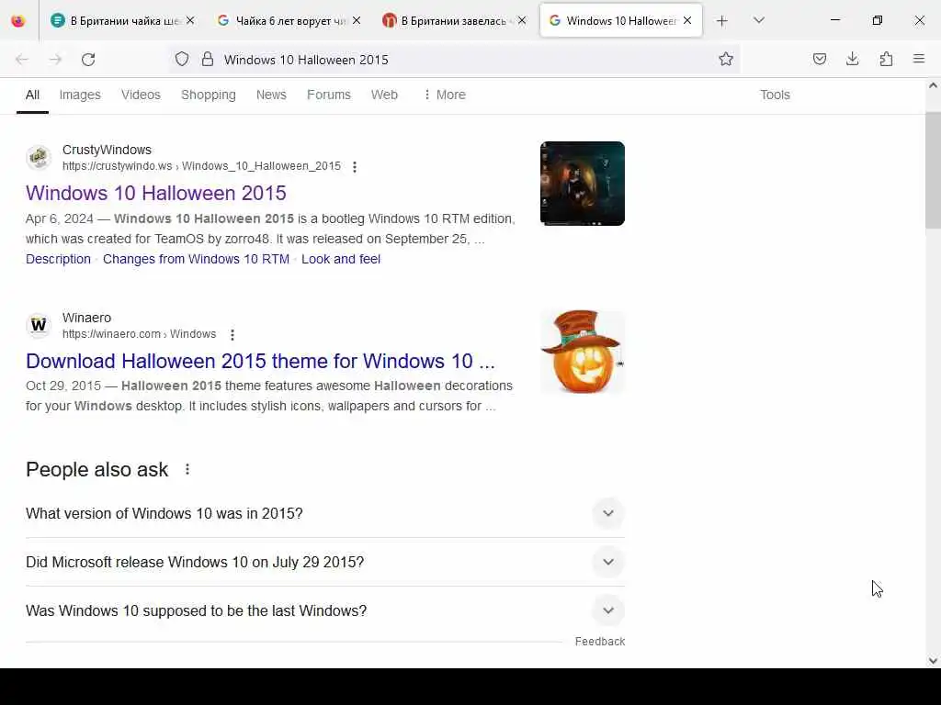Go forward with the forward arrow

tap(55, 60)
